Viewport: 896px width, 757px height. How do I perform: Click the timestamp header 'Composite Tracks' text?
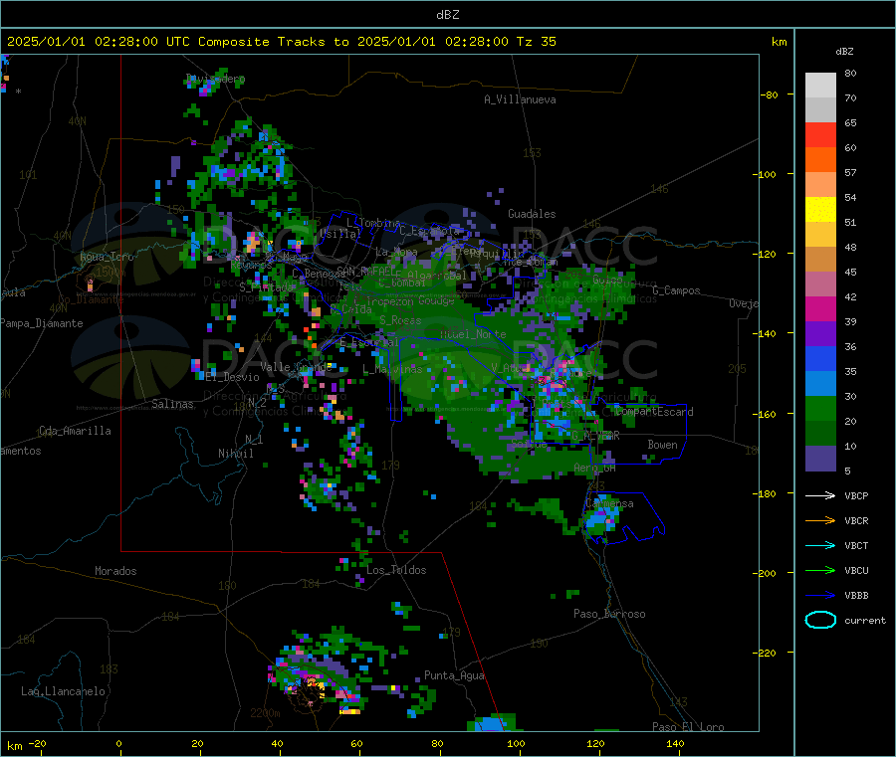[x=261, y=42]
